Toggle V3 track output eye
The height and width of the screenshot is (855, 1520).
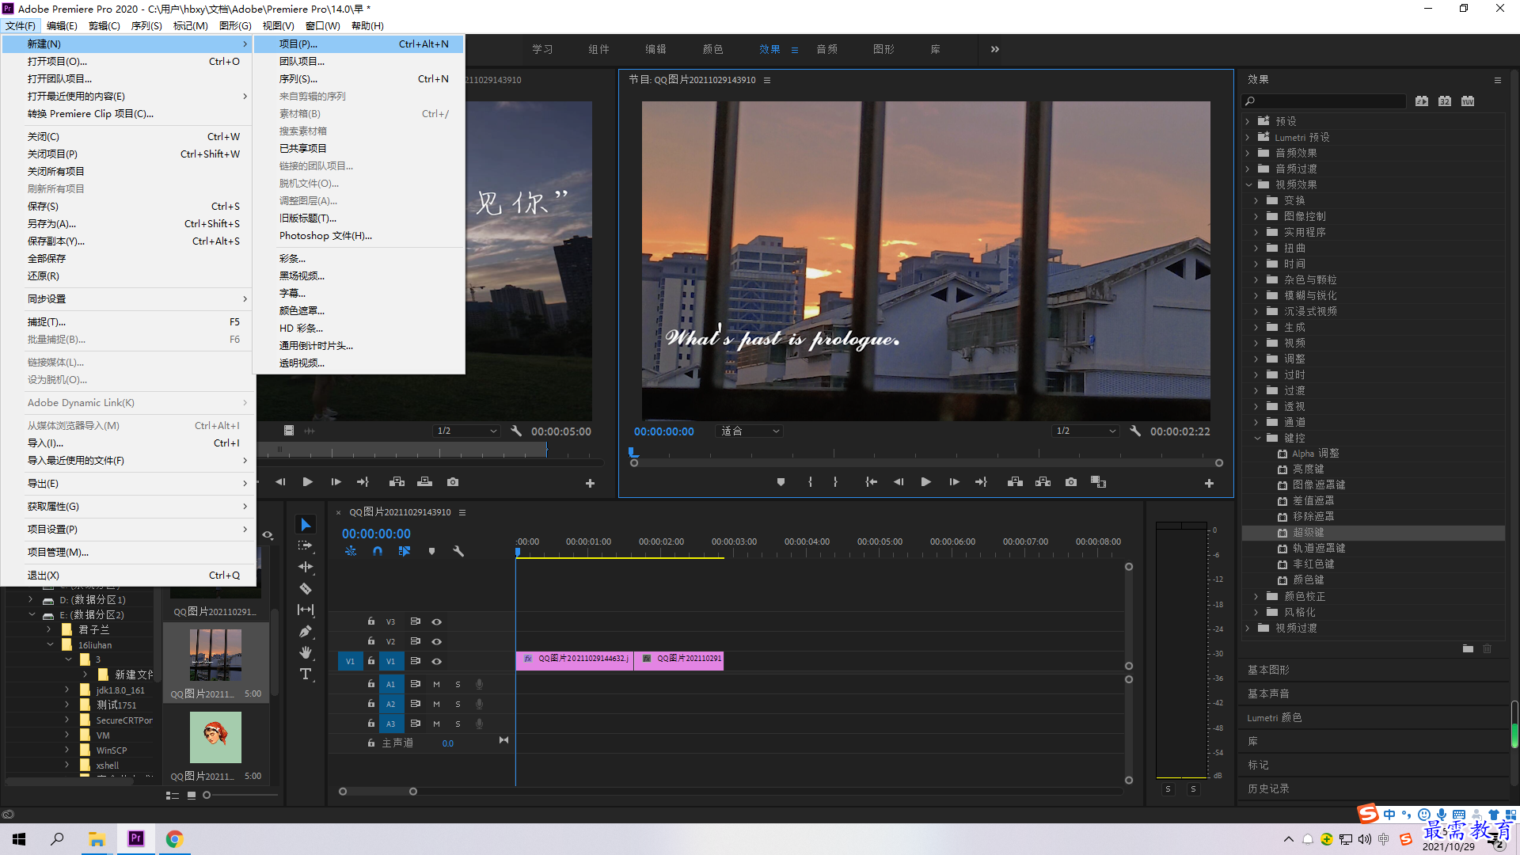point(436,621)
